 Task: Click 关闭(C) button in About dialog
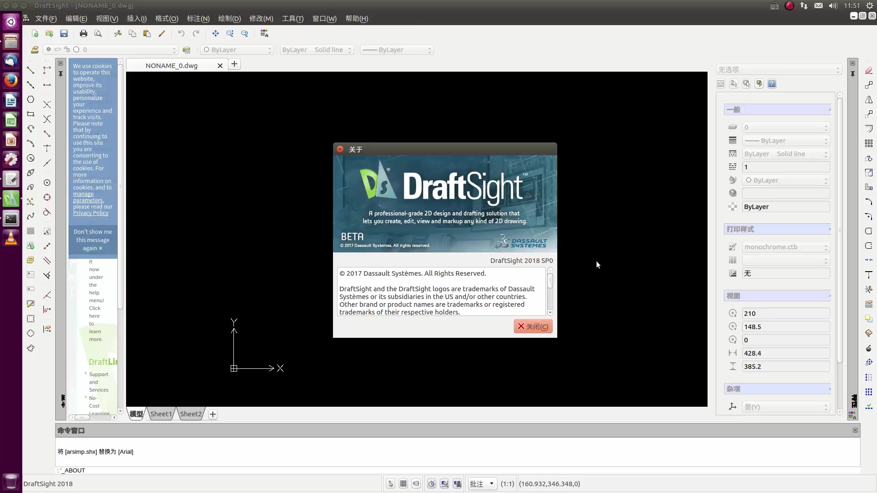coord(533,326)
